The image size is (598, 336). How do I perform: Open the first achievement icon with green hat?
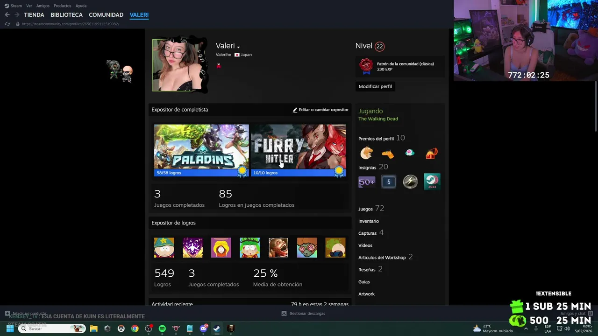(x=164, y=248)
